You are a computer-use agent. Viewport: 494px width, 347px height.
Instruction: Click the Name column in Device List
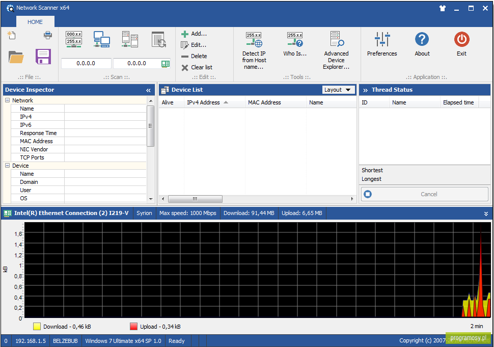pos(331,102)
